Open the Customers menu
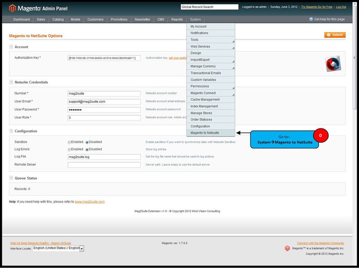 (96, 19)
